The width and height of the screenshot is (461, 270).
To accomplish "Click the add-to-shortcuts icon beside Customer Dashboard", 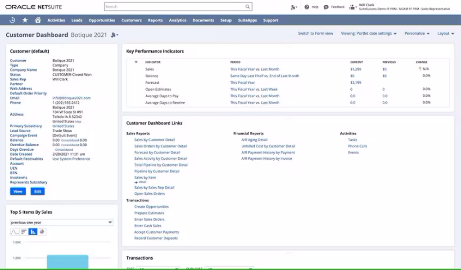I will click(x=114, y=35).
